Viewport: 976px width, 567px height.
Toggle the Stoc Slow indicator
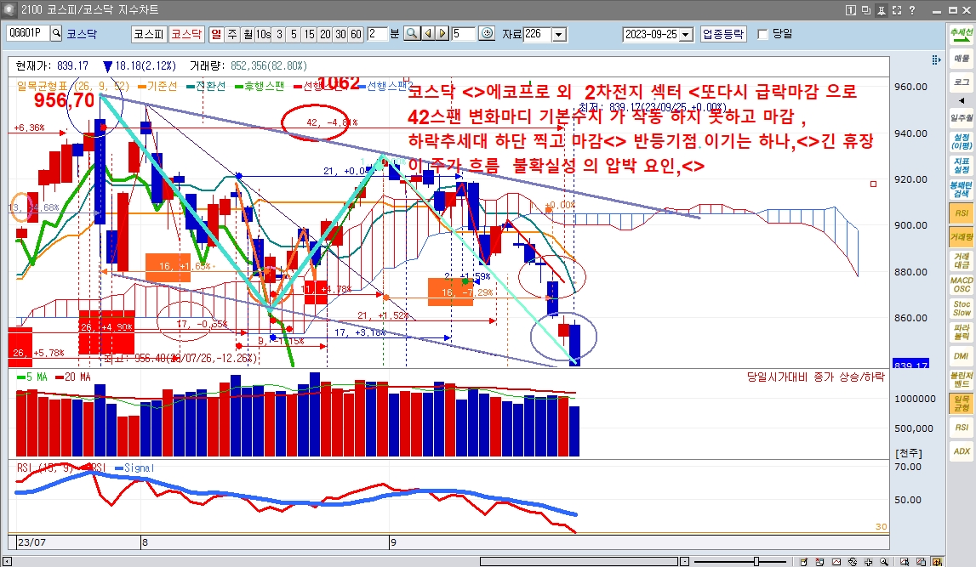[962, 309]
